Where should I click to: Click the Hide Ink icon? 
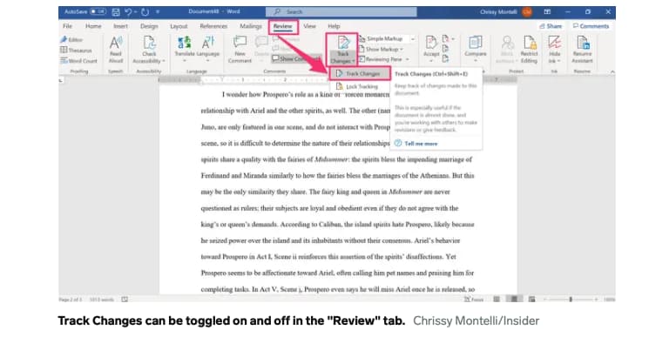pyautogui.click(x=554, y=43)
